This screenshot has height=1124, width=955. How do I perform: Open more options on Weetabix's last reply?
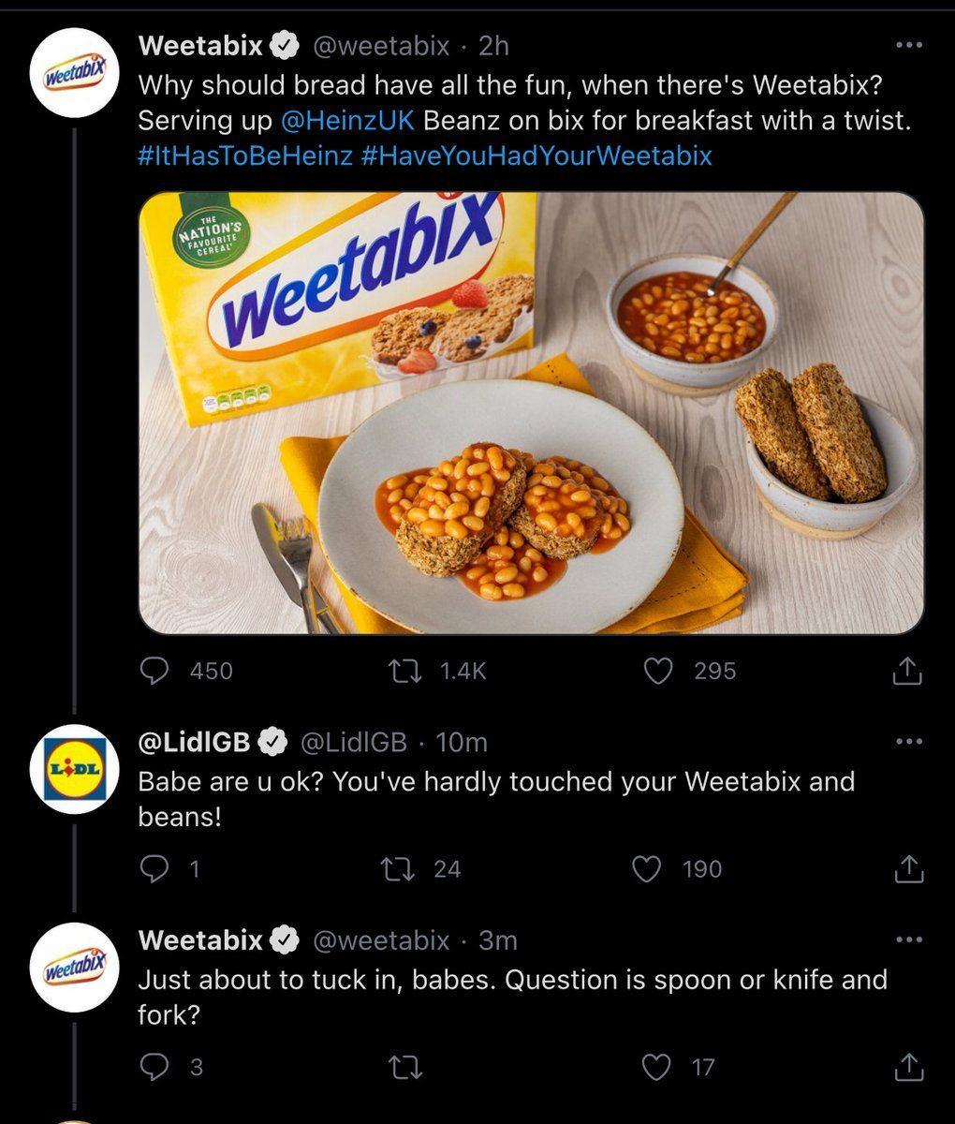[x=908, y=939]
